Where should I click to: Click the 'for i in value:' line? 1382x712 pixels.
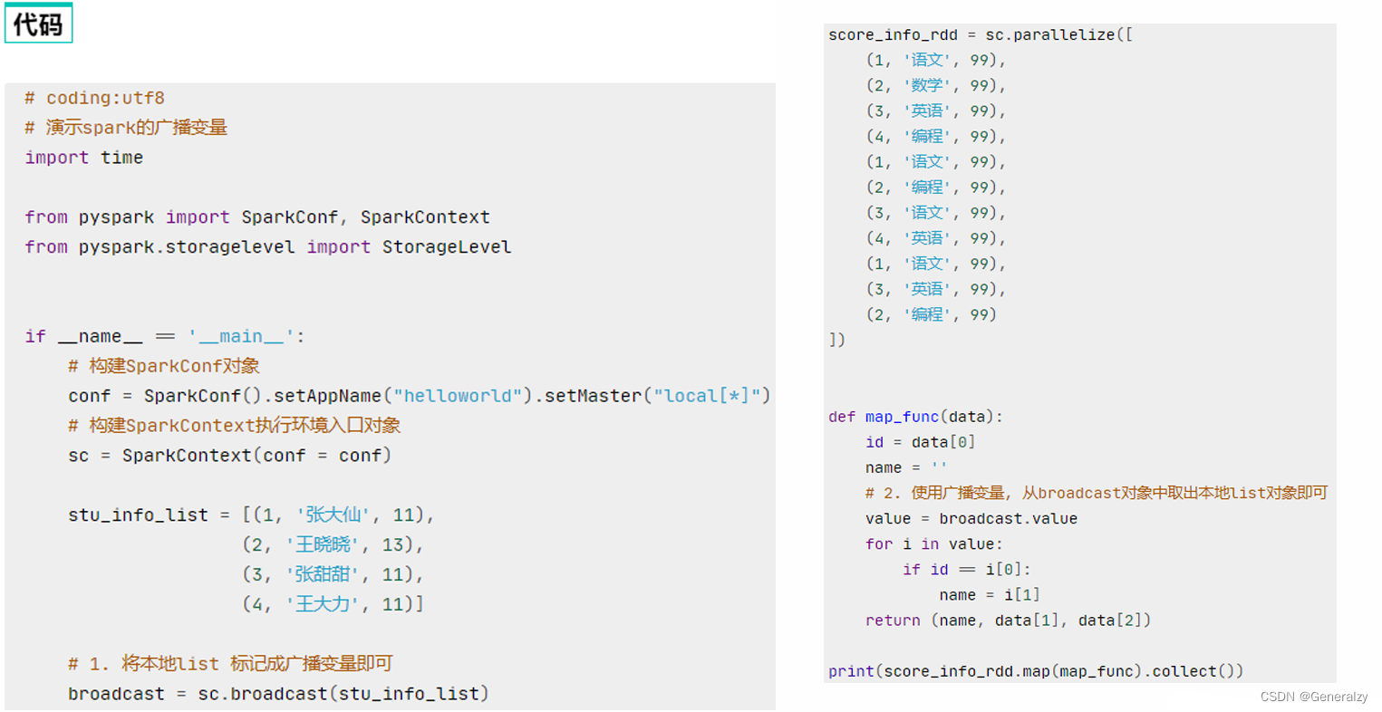934,544
